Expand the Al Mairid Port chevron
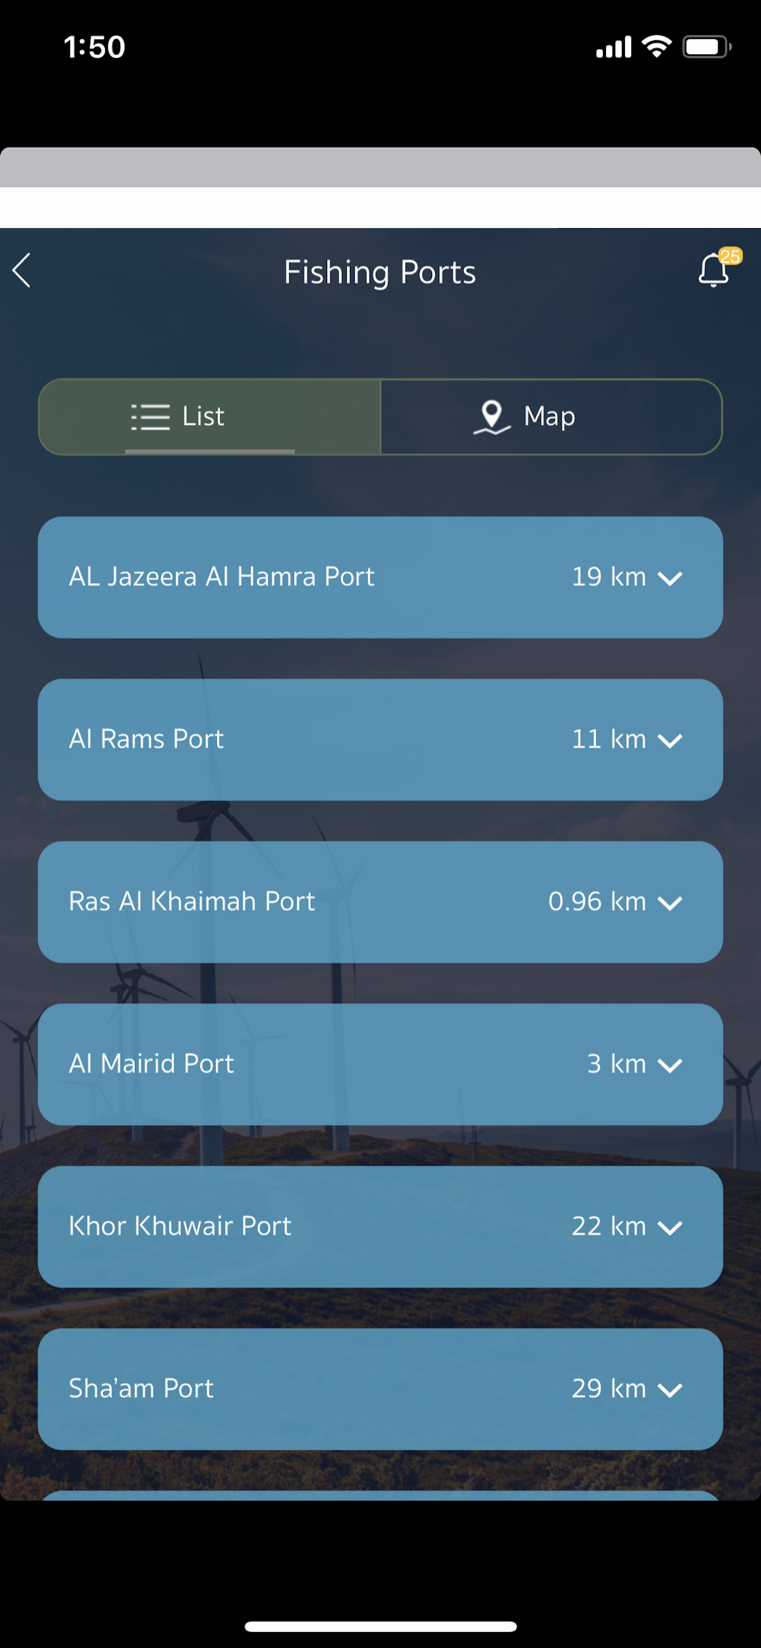 [670, 1065]
